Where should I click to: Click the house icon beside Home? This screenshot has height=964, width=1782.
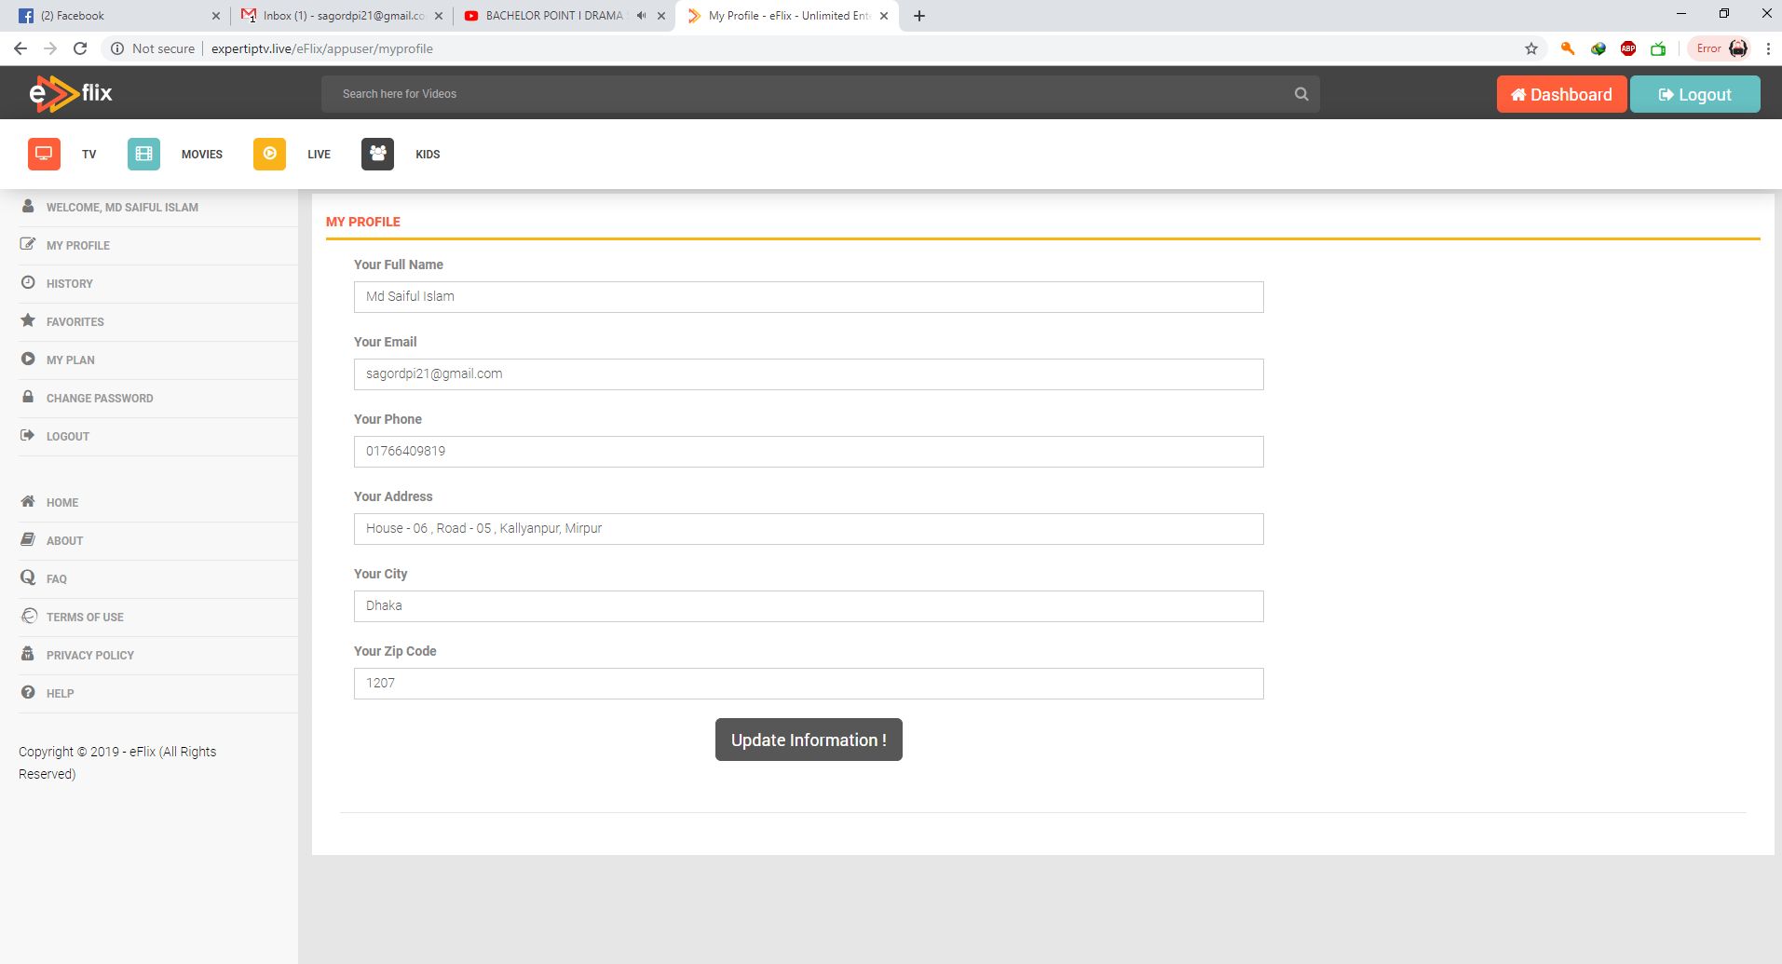click(28, 501)
